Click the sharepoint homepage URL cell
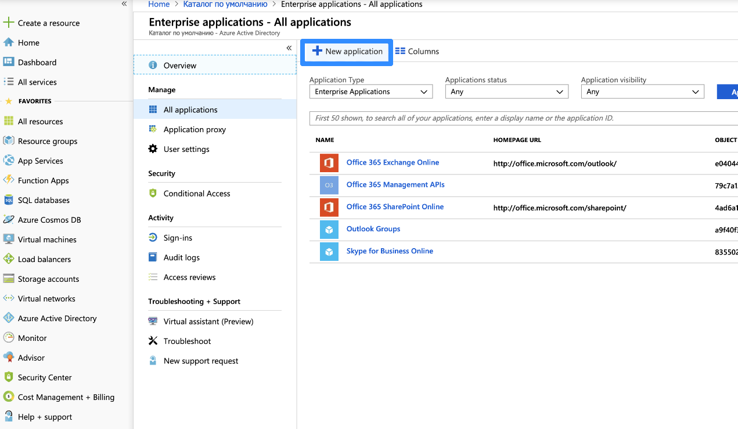 pos(560,208)
